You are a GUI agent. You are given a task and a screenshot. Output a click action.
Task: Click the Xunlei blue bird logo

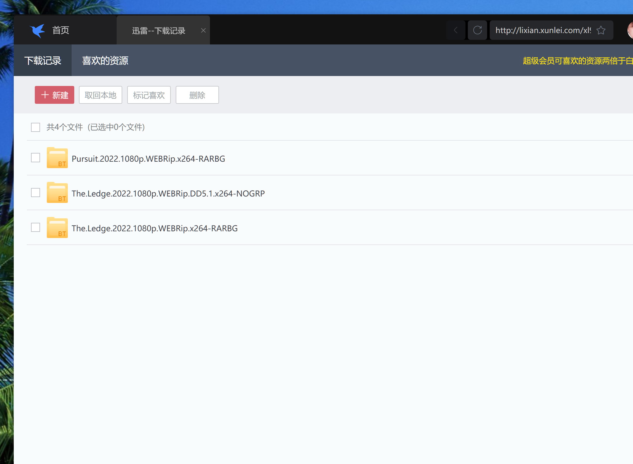pos(37,30)
